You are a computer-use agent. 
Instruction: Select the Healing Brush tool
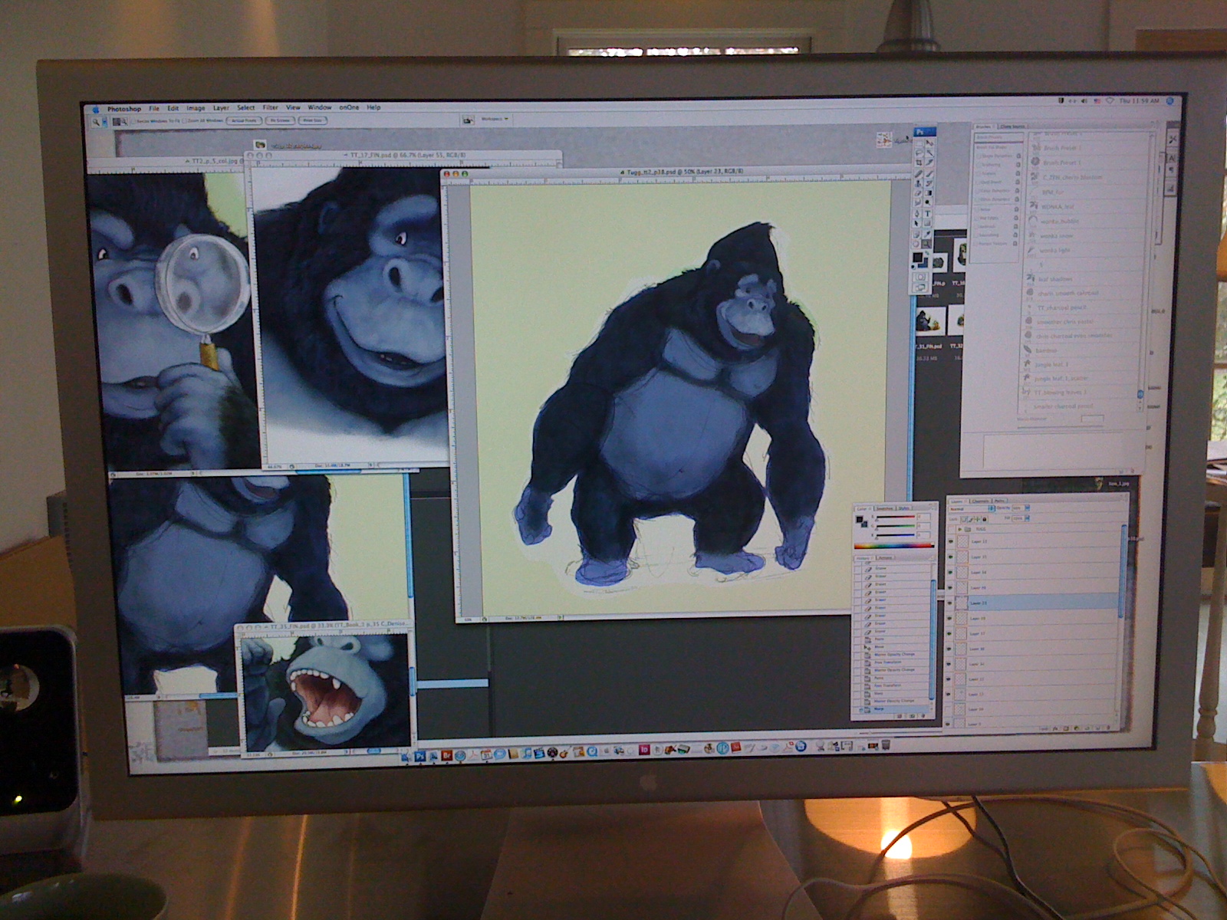(919, 173)
